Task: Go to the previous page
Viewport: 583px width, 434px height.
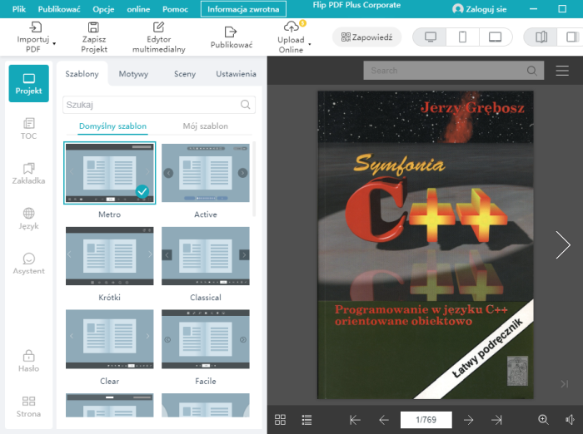Action: (x=384, y=420)
